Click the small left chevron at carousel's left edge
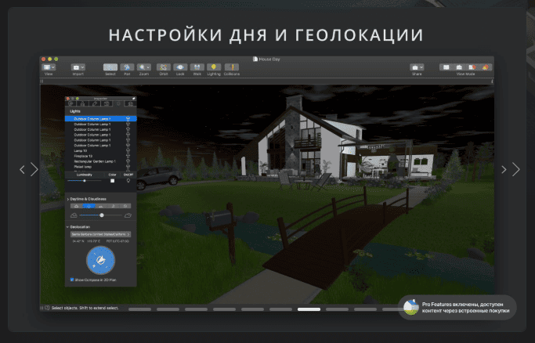535x343 pixels. [22, 169]
